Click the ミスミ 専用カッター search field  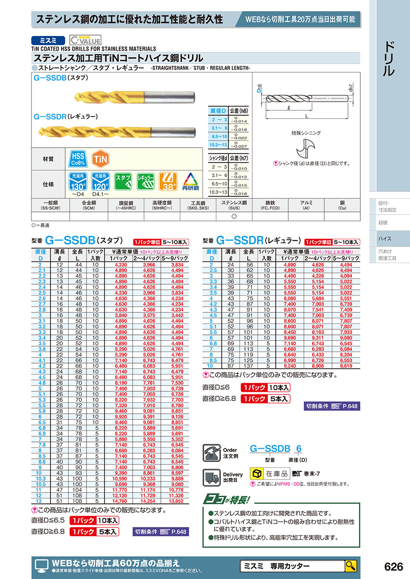point(292,566)
